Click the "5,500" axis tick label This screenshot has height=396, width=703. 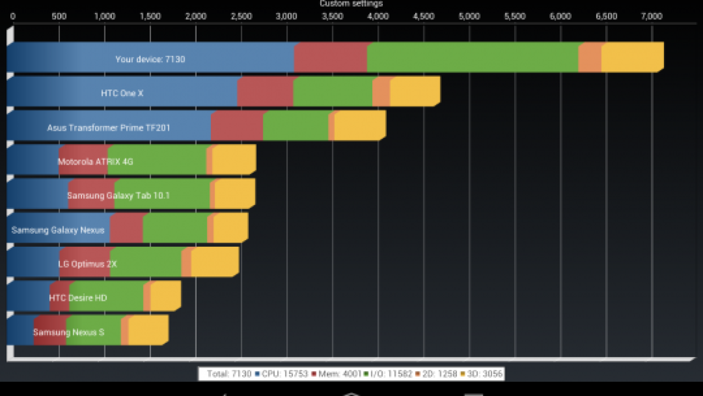pos(515,16)
